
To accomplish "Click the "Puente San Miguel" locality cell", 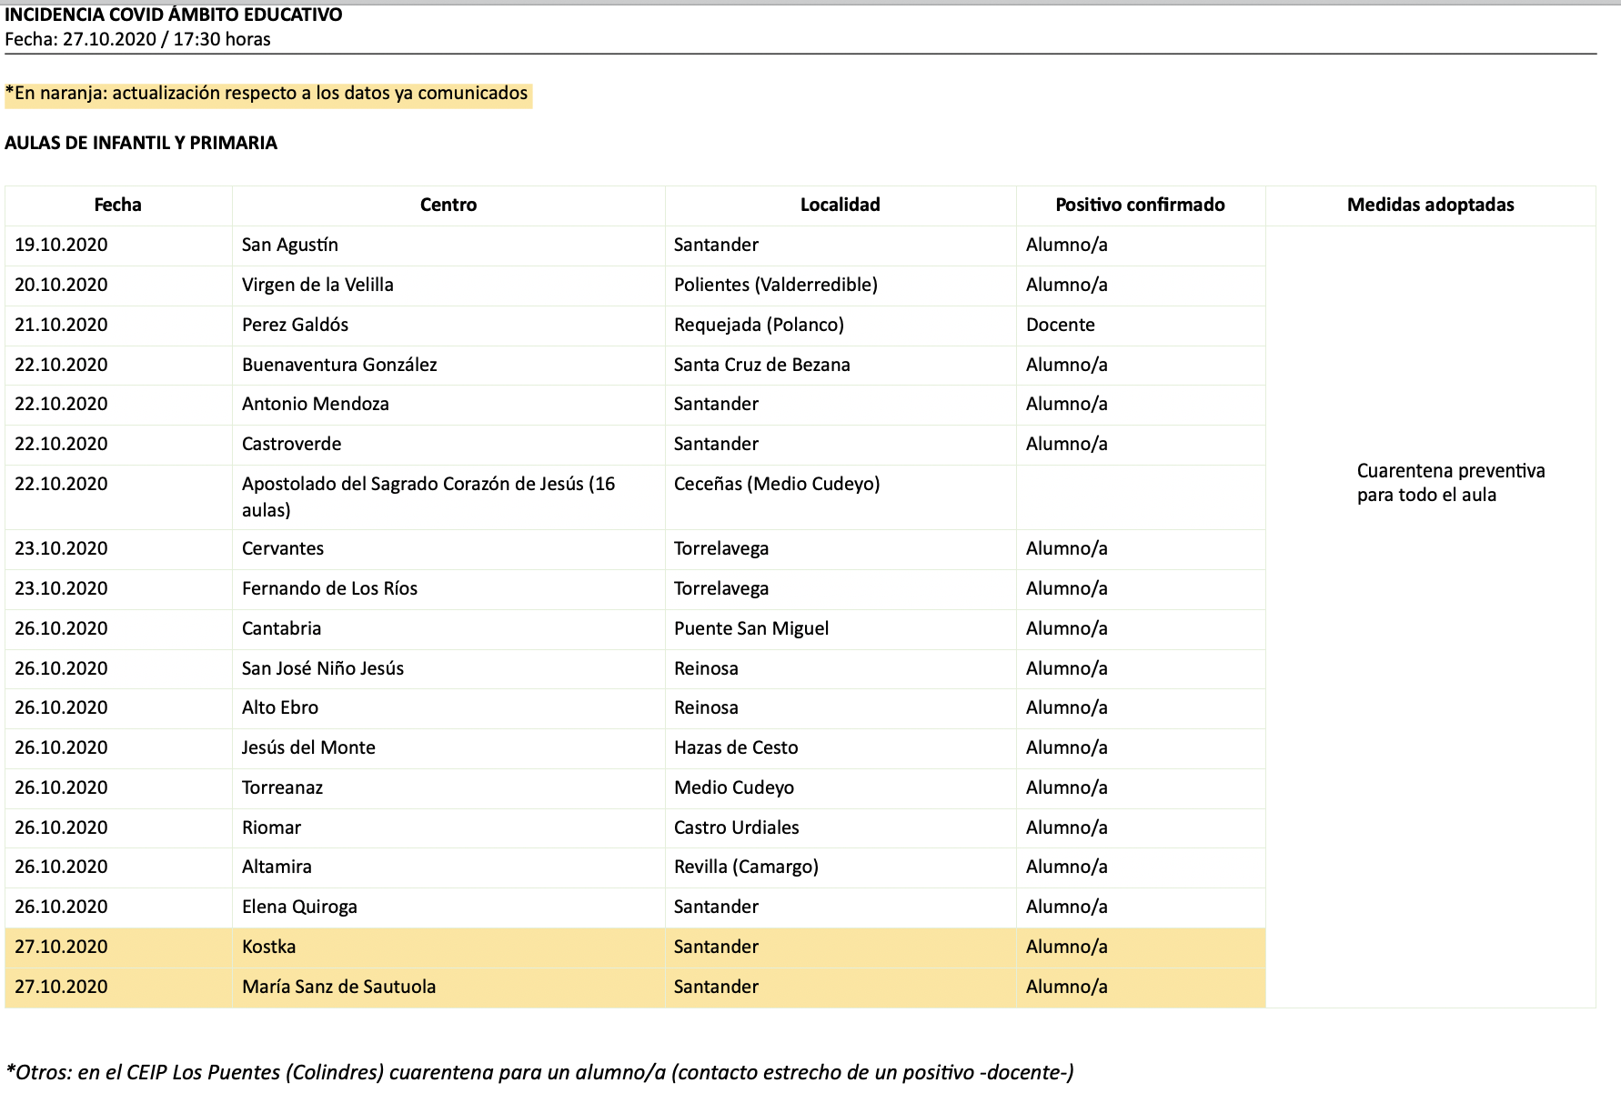I will point(750,628).
